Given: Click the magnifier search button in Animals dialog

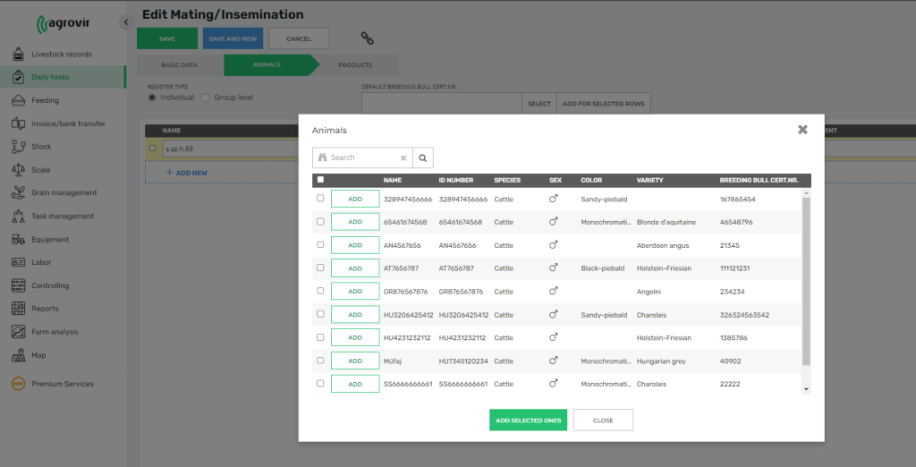Looking at the screenshot, I should [x=423, y=157].
